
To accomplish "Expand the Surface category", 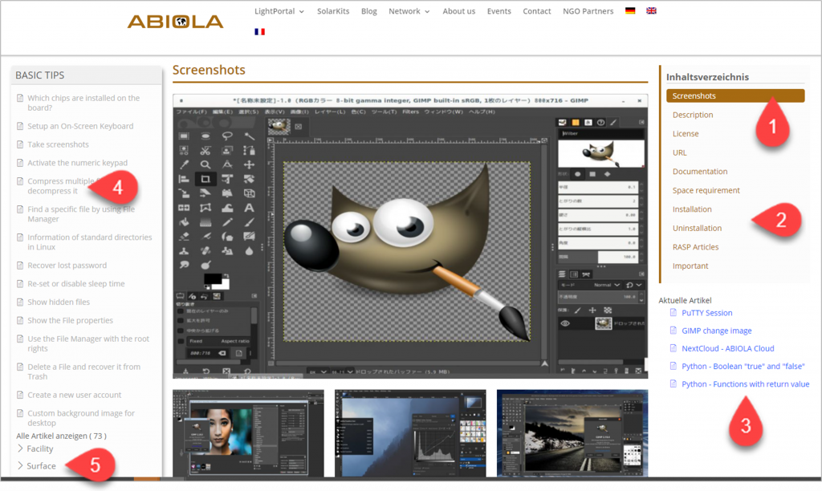I will 41,466.
